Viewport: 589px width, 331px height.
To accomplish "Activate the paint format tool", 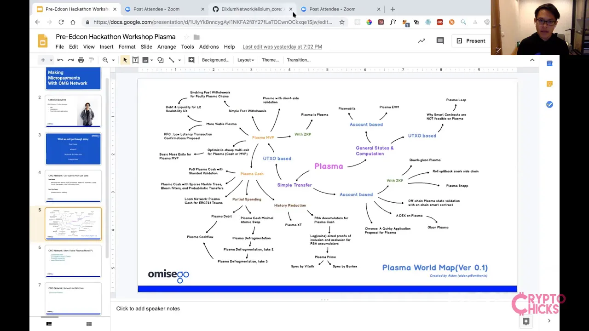I will pos(91,60).
